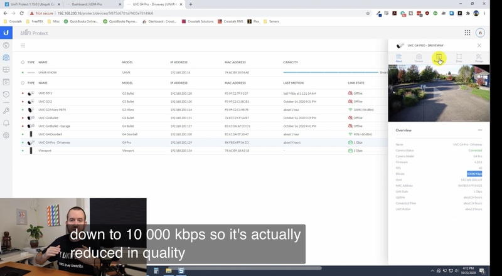Open the Alerts bell icon in sidebar
This screenshot has width=502, height=276.
(x=6, y=124)
